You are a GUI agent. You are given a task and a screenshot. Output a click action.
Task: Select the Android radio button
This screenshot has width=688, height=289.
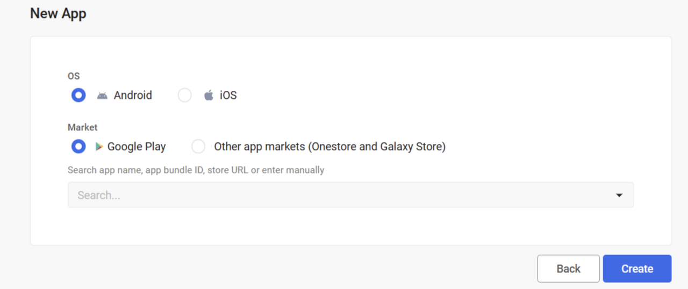78,96
